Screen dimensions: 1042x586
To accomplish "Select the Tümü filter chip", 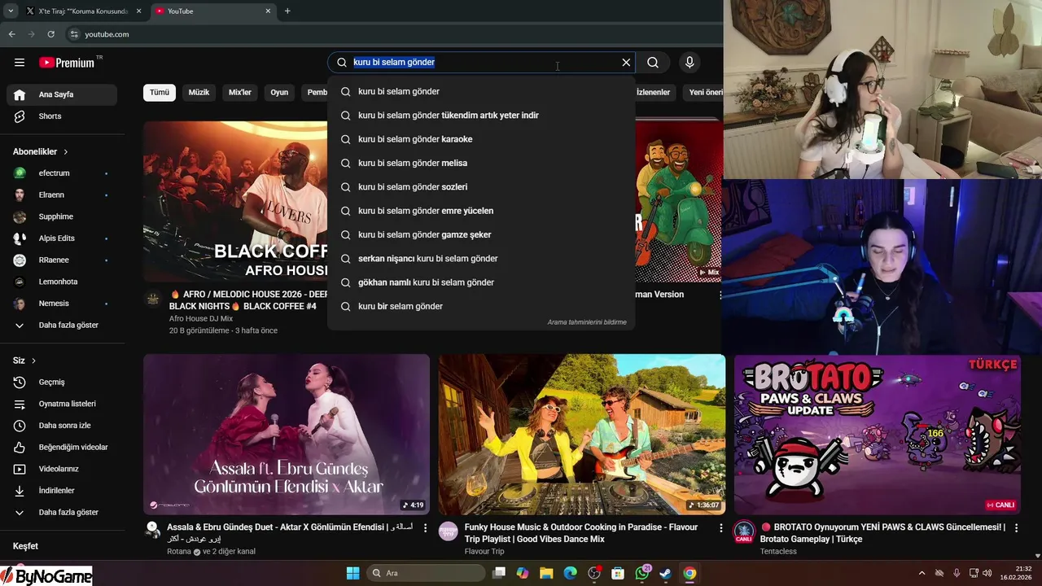I will tap(160, 93).
